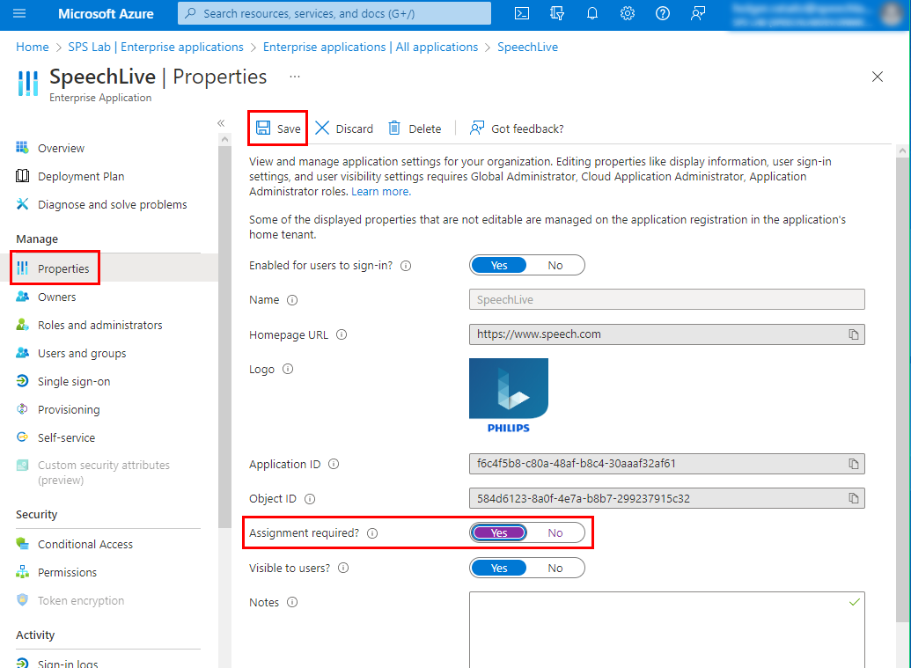Show info tooltip for Name field
911x668 pixels.
coord(292,300)
